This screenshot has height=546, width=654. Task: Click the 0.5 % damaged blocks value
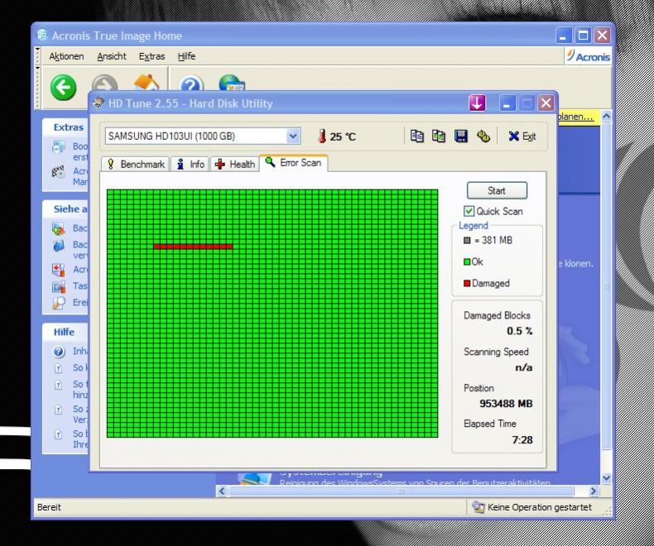point(520,331)
